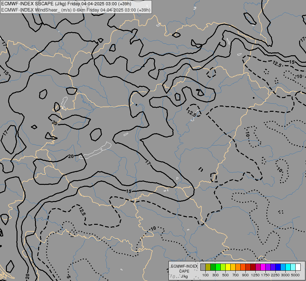
Task: Click the legend value 100
Action: tap(205, 275)
